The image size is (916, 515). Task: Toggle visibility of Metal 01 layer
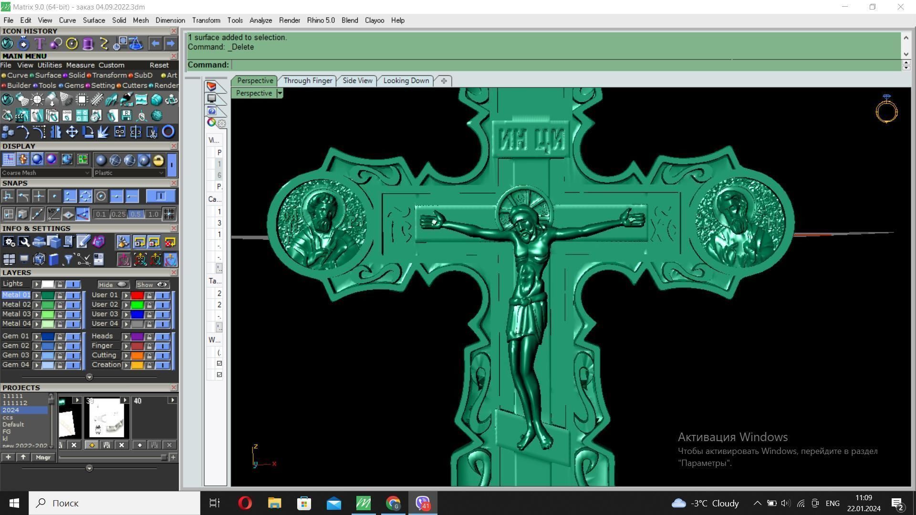click(73, 295)
